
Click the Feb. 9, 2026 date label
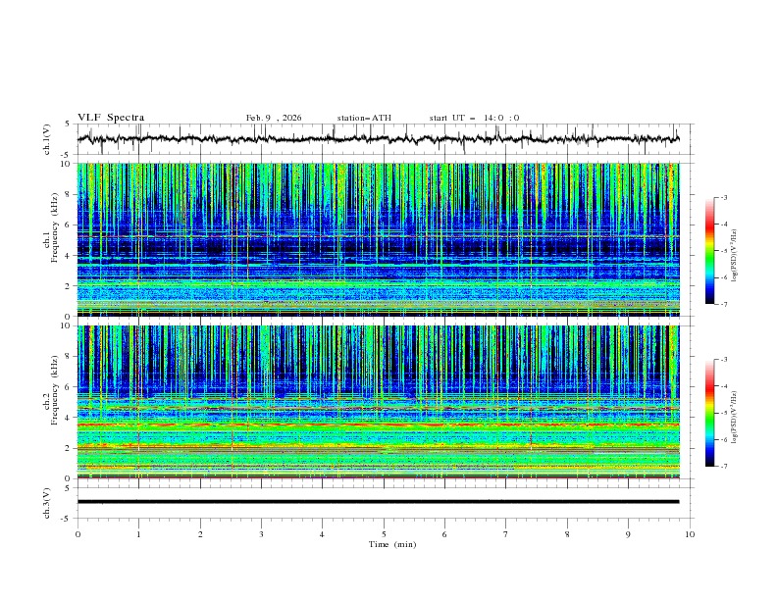point(274,118)
